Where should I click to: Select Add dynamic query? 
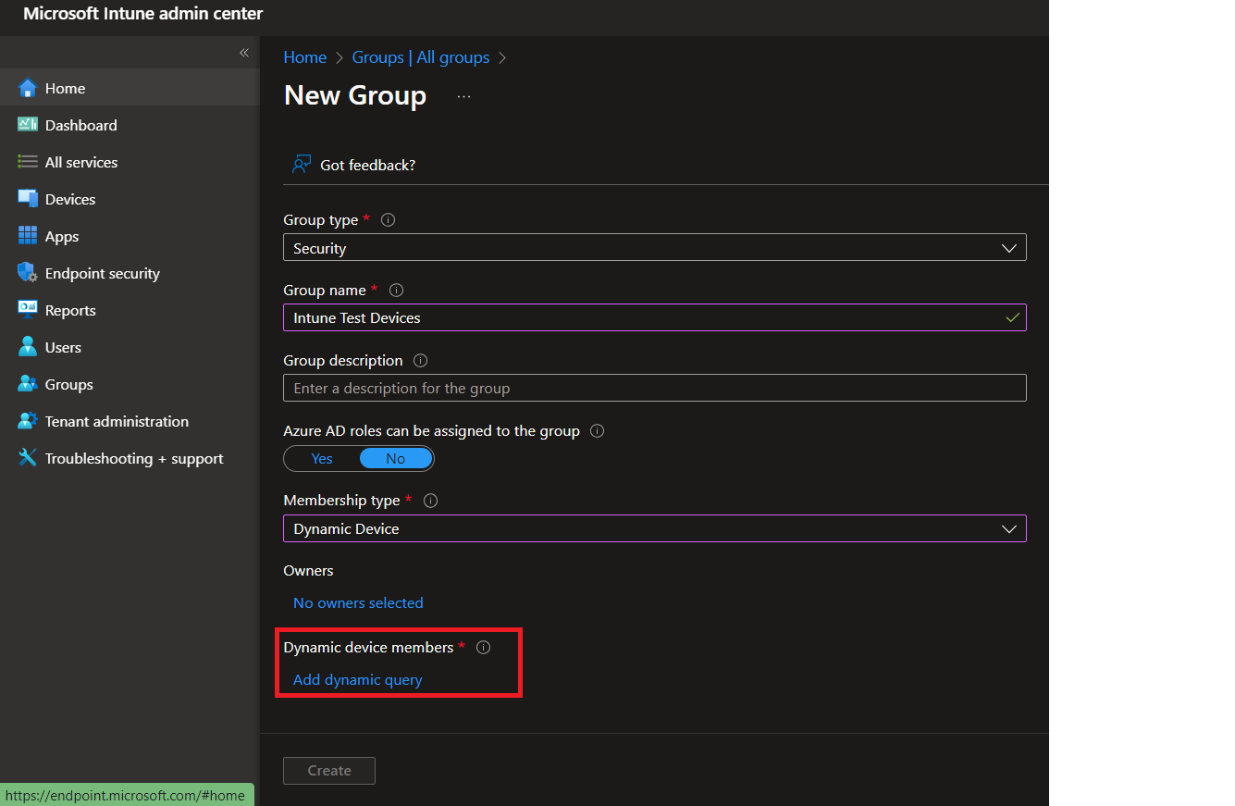point(357,679)
